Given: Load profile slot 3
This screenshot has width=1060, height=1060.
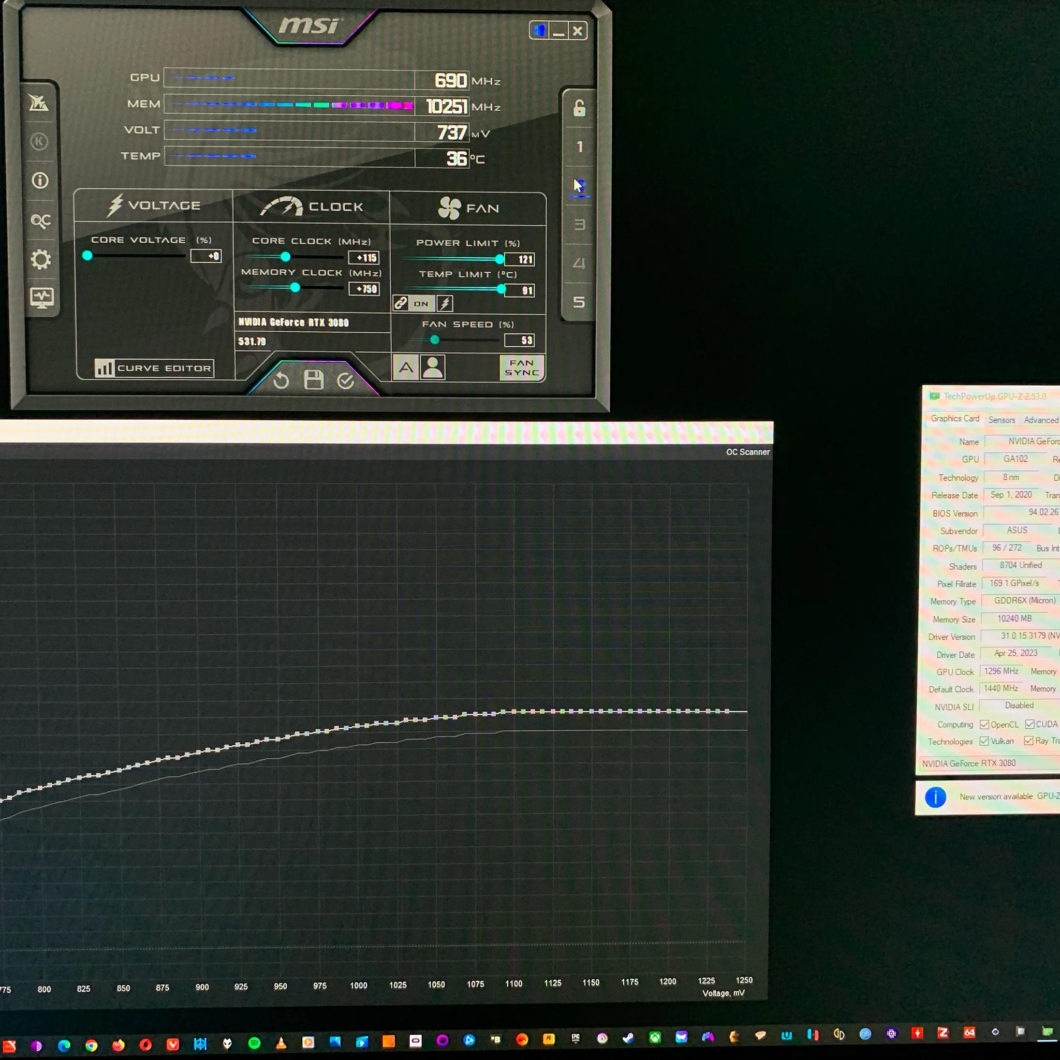Looking at the screenshot, I should coord(579,225).
